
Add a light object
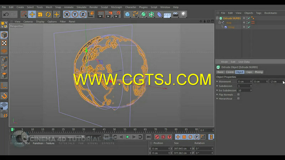pos(183,14)
